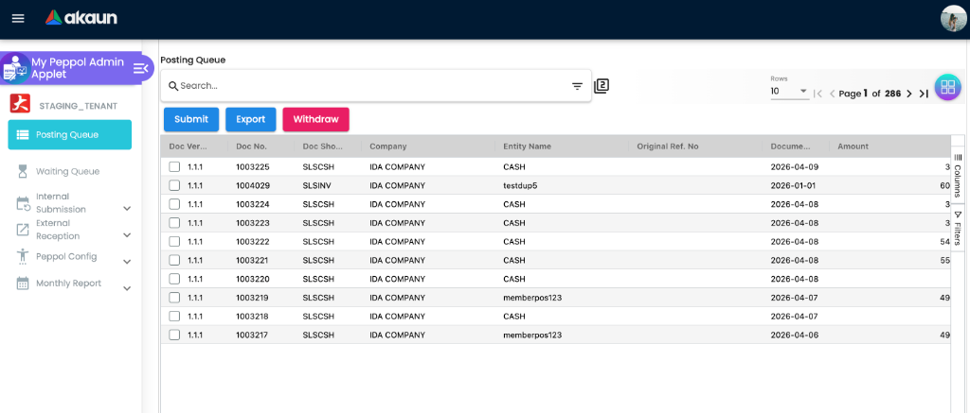The image size is (970, 413).
Task: Click the testdup5 entity name cell
Action: click(x=520, y=185)
